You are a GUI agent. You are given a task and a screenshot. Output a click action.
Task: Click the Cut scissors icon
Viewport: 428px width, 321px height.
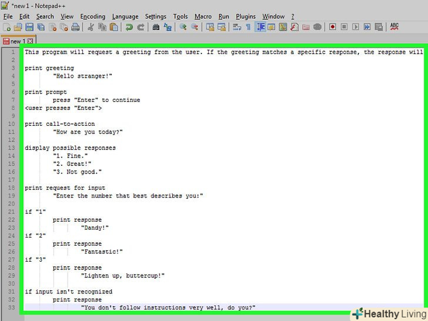click(x=91, y=27)
